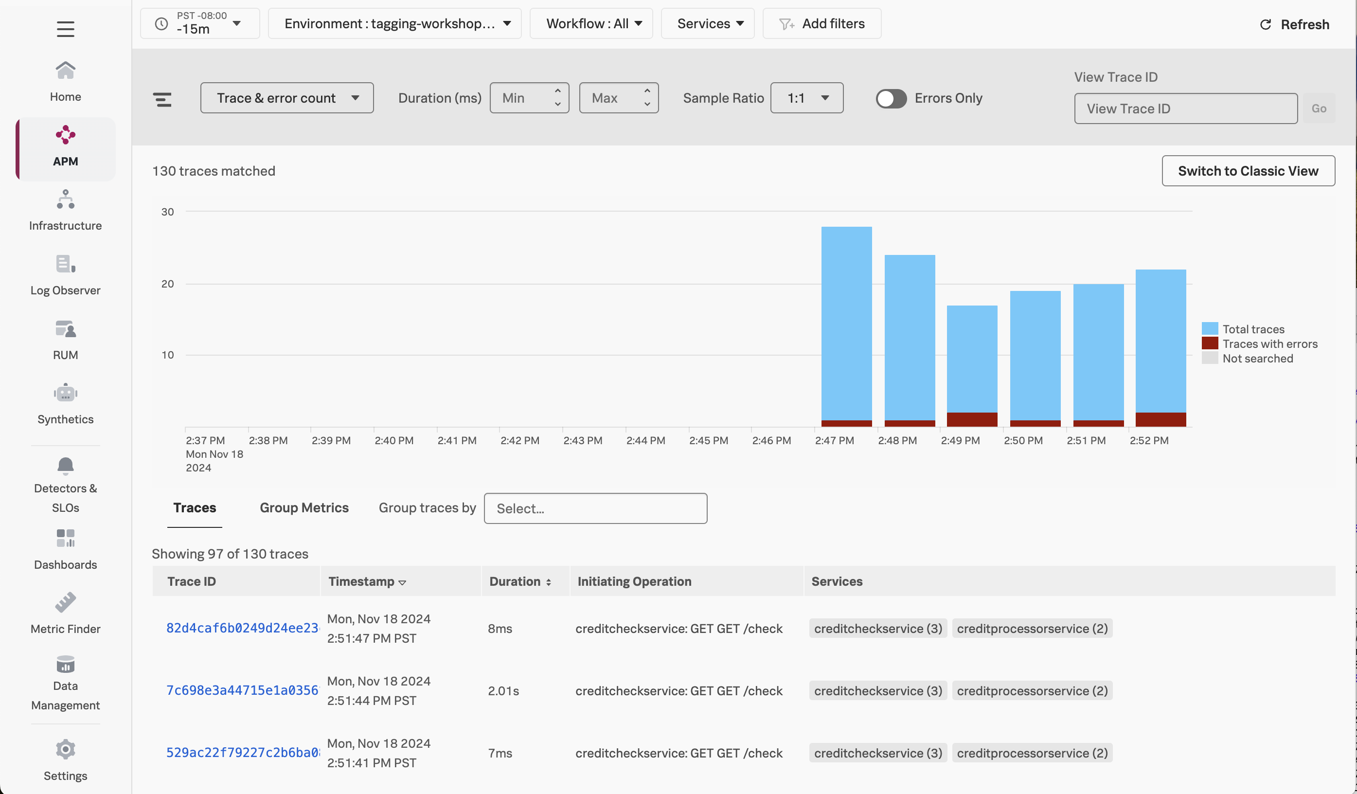The image size is (1357, 794).
Task: Sort table by Duration column
Action: [519, 581]
